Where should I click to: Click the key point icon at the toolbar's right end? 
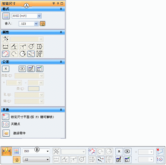tap(160, 160)
